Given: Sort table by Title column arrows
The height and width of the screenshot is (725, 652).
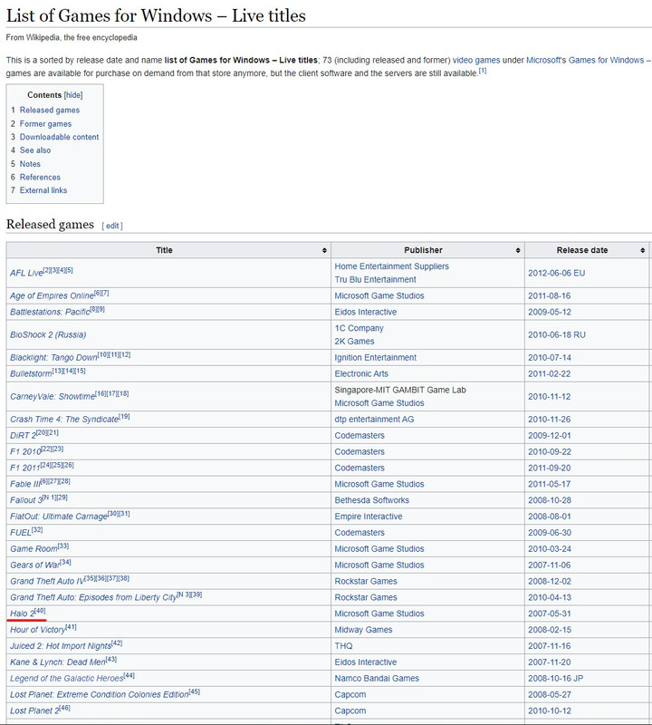Looking at the screenshot, I should click(x=324, y=250).
